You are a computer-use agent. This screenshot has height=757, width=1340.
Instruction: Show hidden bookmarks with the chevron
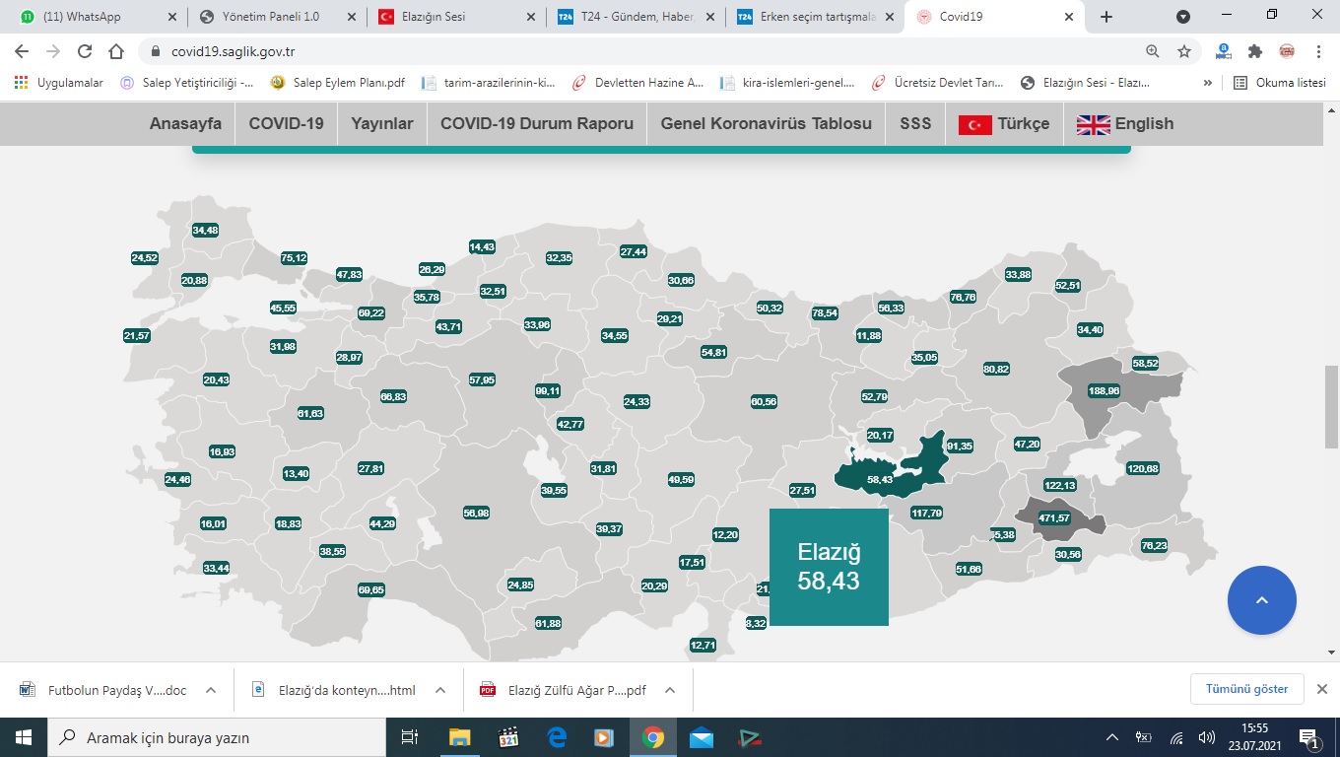click(1208, 83)
